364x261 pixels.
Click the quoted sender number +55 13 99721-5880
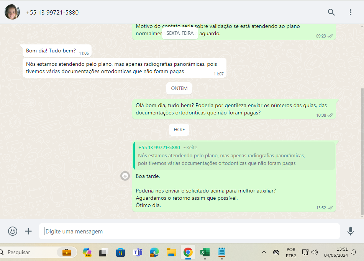pyautogui.click(x=159, y=148)
